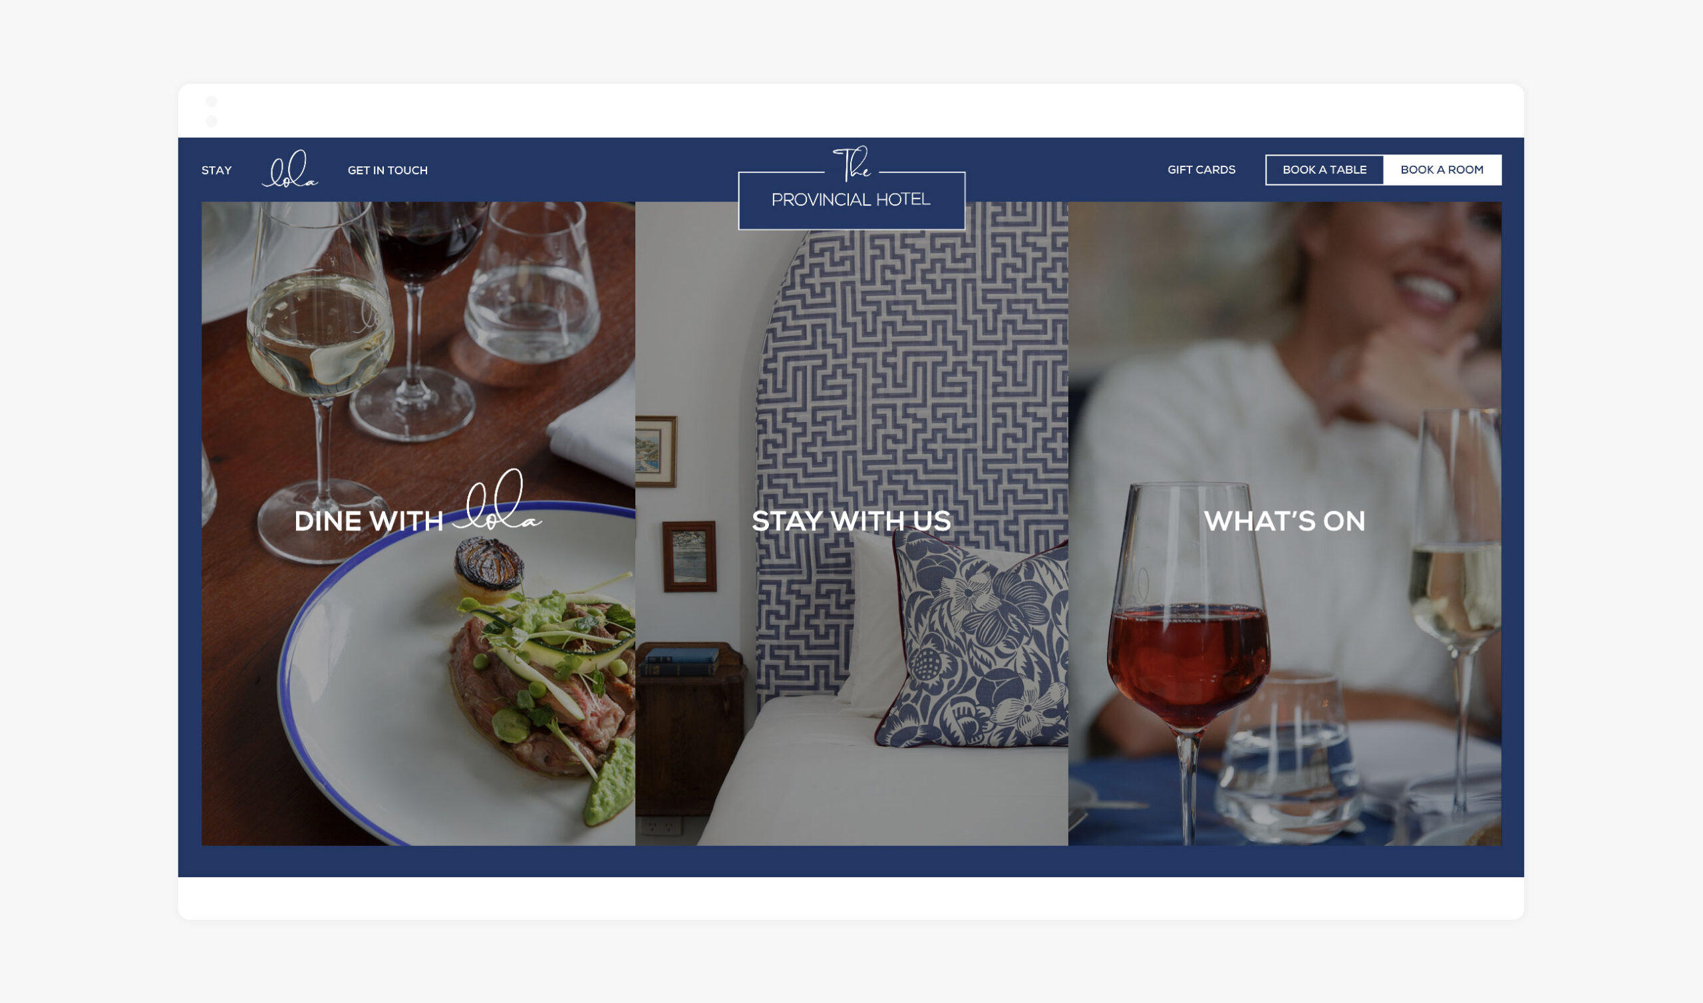Go to GET IN TOUCH page
Viewport: 1703px width, 1003px height.
[x=387, y=170]
